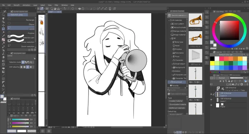249x134 pixels.
Task: Click the transparent color checkered swatch under tools
Action: click(x=3, y=102)
